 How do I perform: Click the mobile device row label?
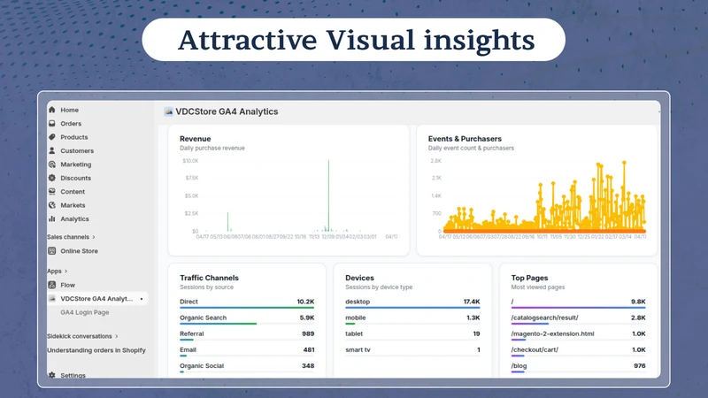[x=356, y=318]
